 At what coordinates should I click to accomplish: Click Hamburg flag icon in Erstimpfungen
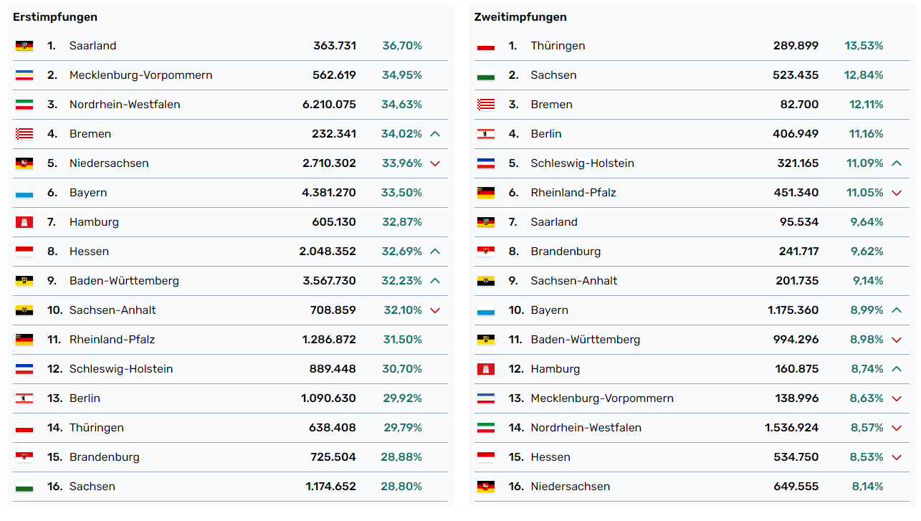(24, 222)
